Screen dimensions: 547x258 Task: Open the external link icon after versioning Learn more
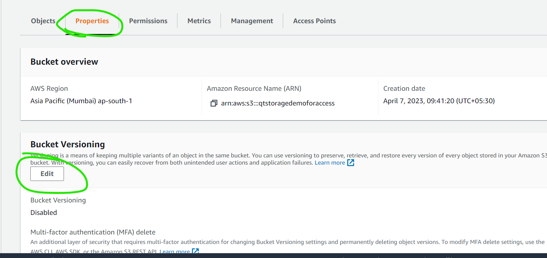coord(351,163)
